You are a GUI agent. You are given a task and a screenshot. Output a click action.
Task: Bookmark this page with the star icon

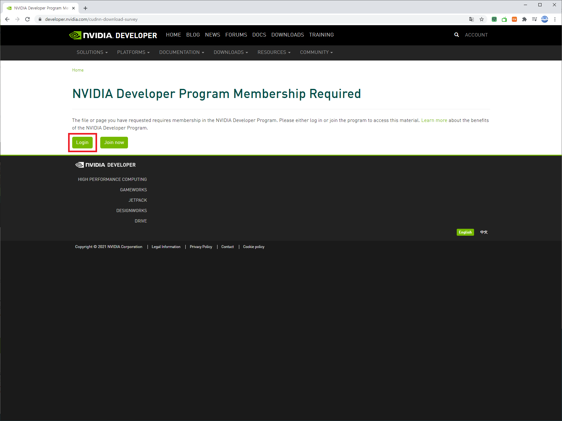[x=482, y=19]
